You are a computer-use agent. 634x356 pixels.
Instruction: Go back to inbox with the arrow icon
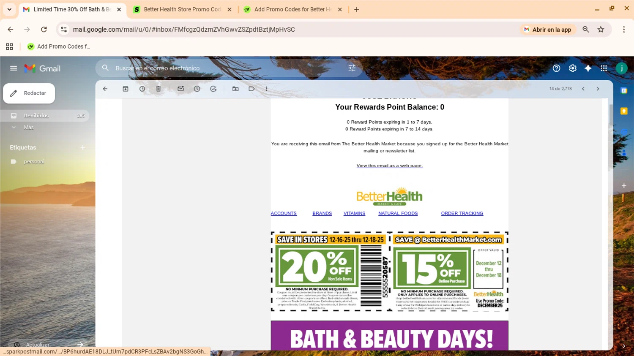coord(105,89)
